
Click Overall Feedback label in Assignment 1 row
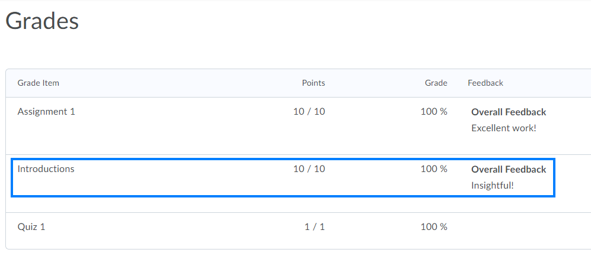pos(509,112)
